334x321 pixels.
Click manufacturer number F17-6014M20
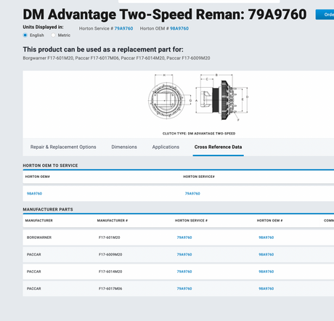coord(110,272)
